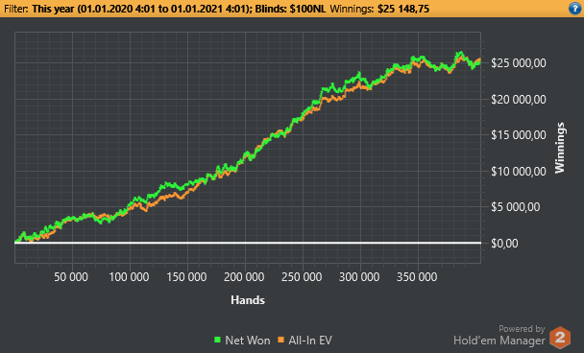584x353 pixels.
Task: Click the green Net Won legend swatch
Action: coord(217,340)
